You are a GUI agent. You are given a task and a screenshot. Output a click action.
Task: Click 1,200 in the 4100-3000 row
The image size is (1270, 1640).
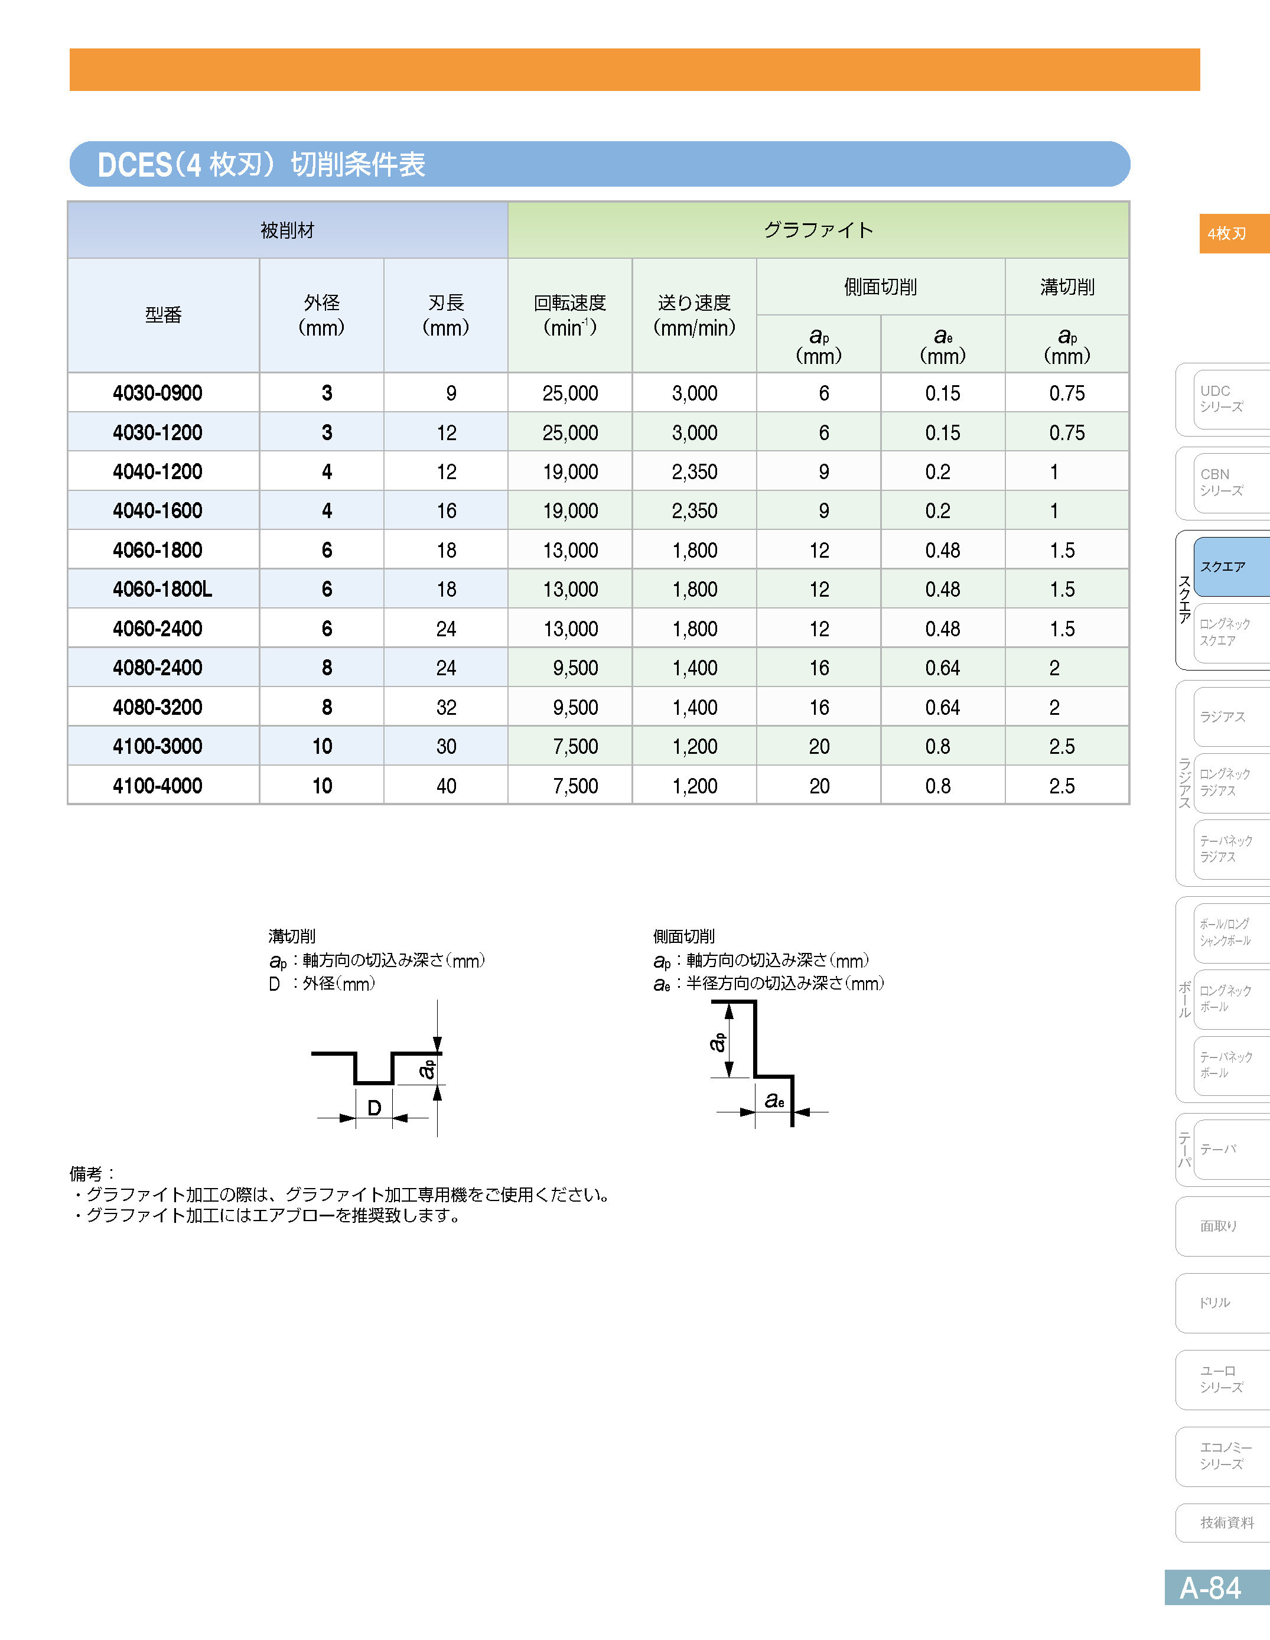coord(695,747)
